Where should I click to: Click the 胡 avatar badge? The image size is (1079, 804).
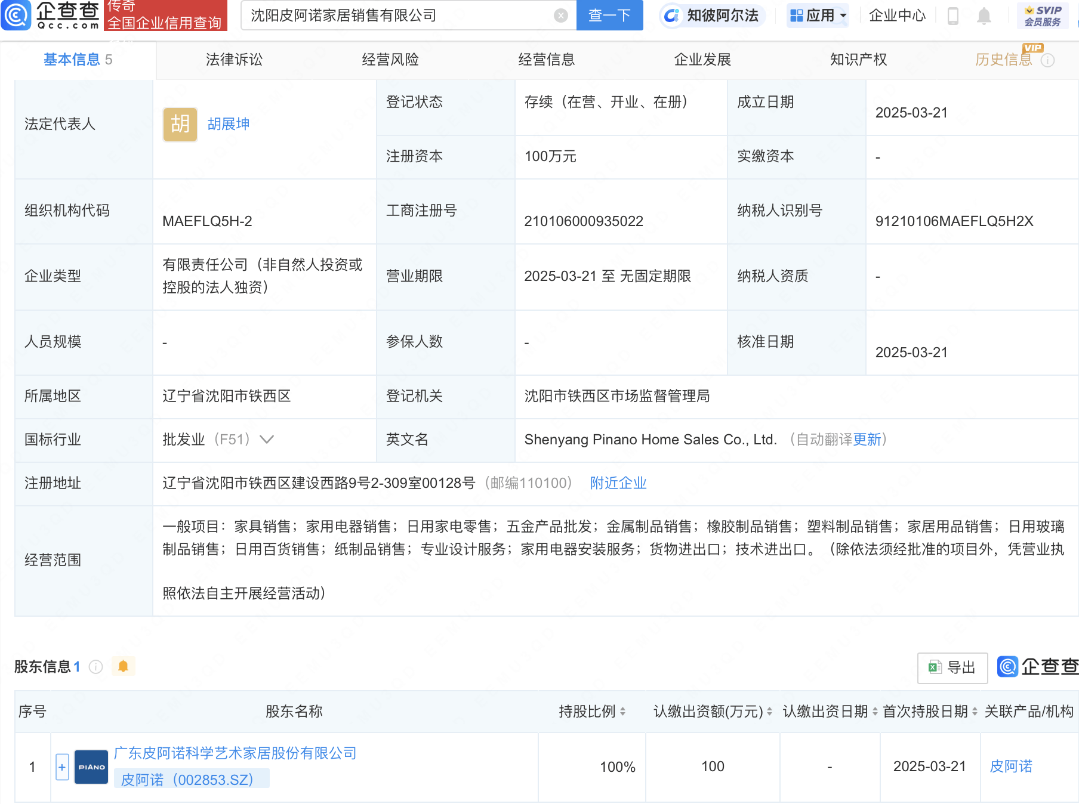coord(180,124)
